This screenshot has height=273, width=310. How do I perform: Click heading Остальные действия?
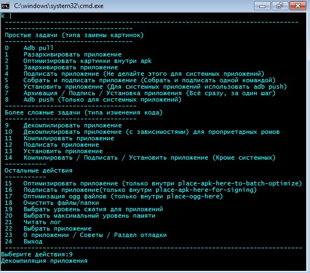click(39, 170)
